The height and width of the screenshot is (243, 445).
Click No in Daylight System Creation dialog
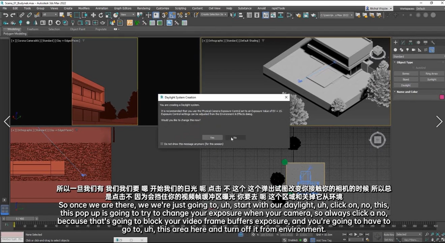pos(236,137)
